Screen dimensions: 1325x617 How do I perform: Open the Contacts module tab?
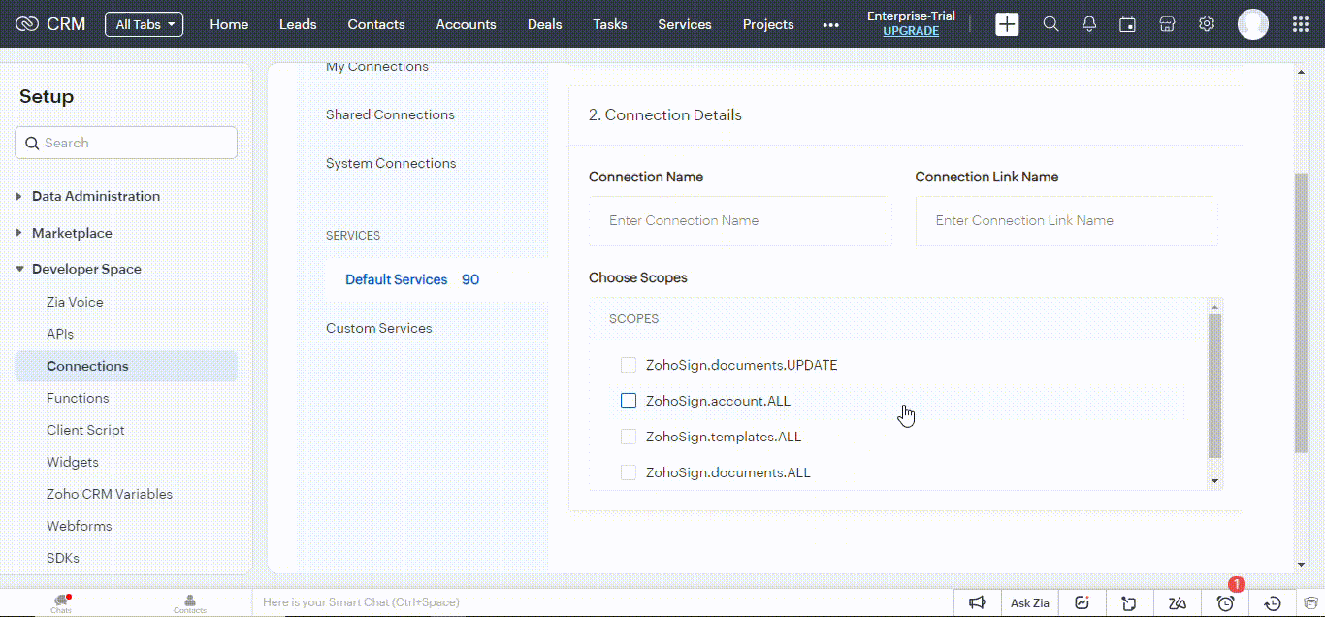375,23
